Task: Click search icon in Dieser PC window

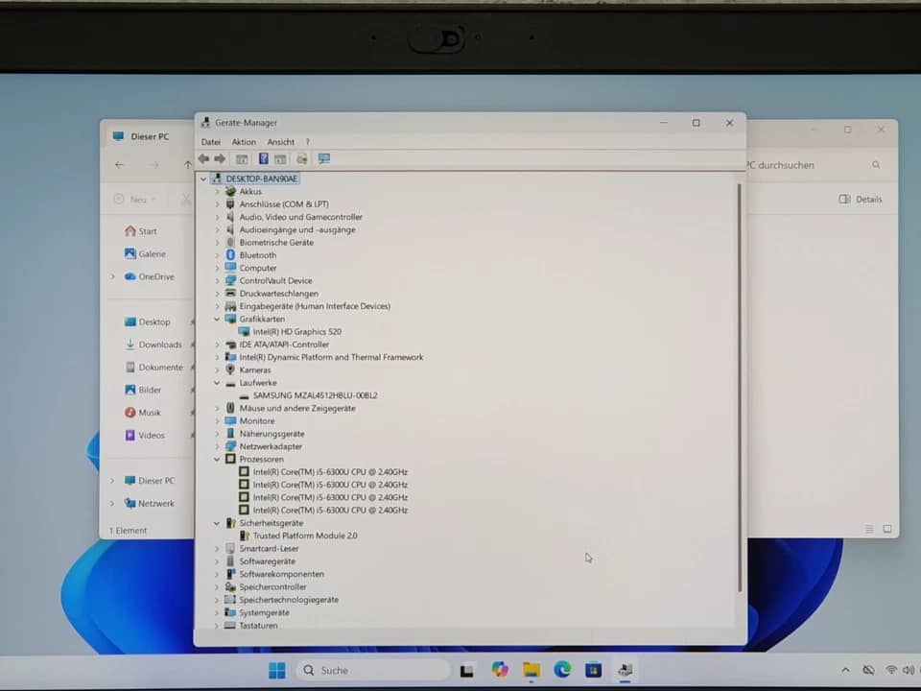Action: [x=876, y=165]
